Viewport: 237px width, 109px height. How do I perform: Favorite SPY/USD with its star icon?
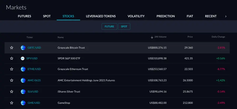point(12,58)
